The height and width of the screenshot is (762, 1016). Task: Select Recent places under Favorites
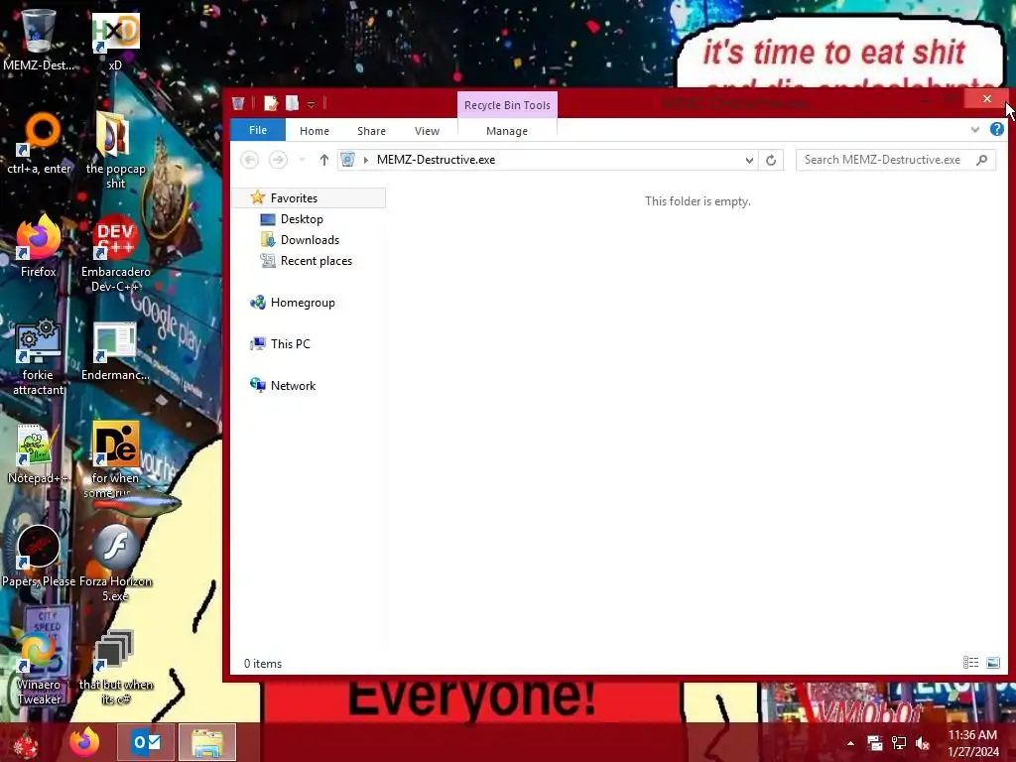point(316,261)
